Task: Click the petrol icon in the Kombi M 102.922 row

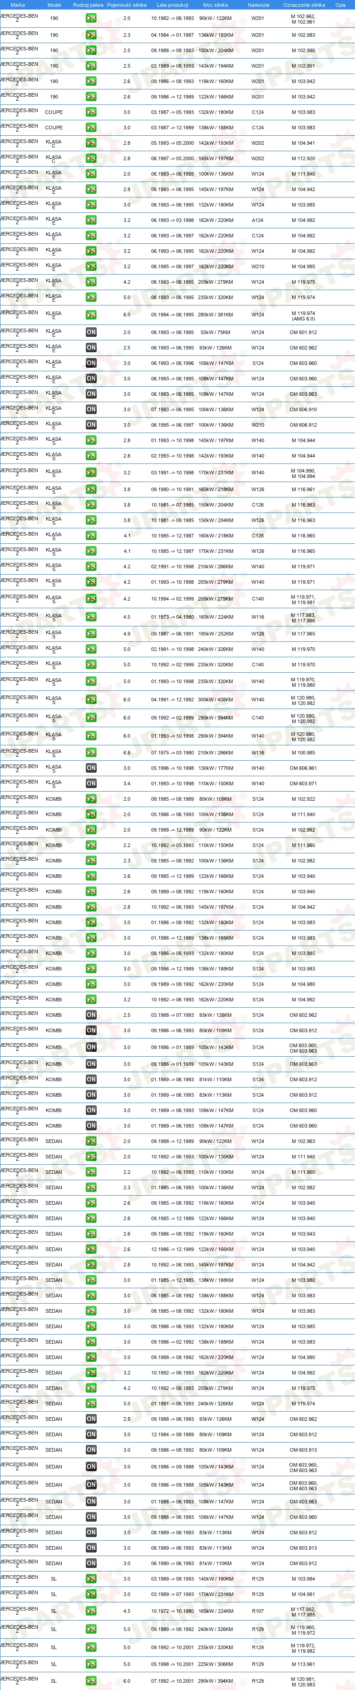Action: 90,799
